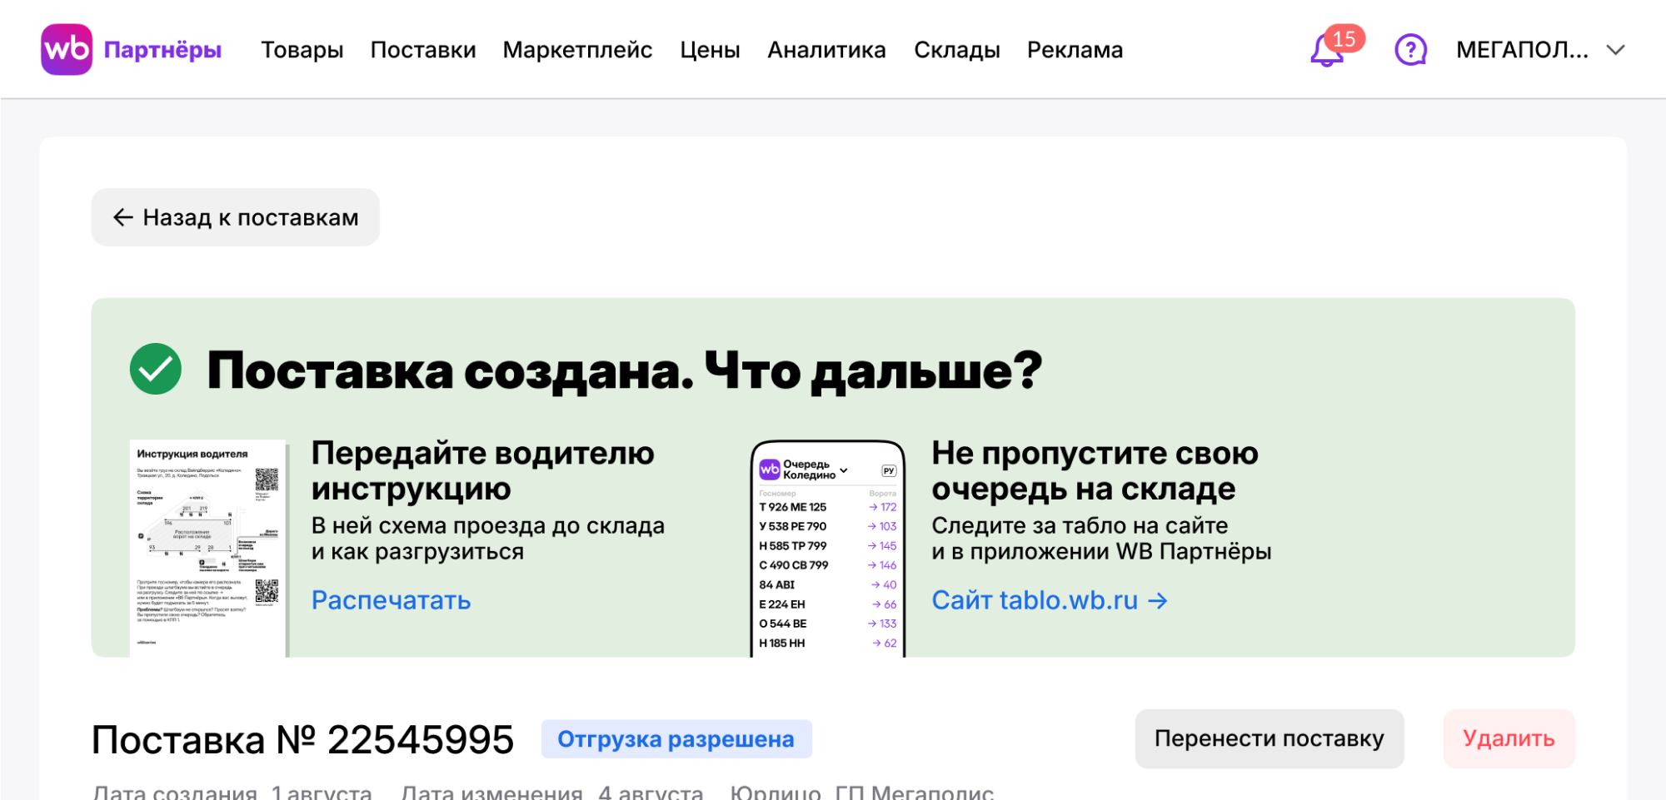
Task: Click text В ней схема проезда до склада
Action: click(x=488, y=526)
